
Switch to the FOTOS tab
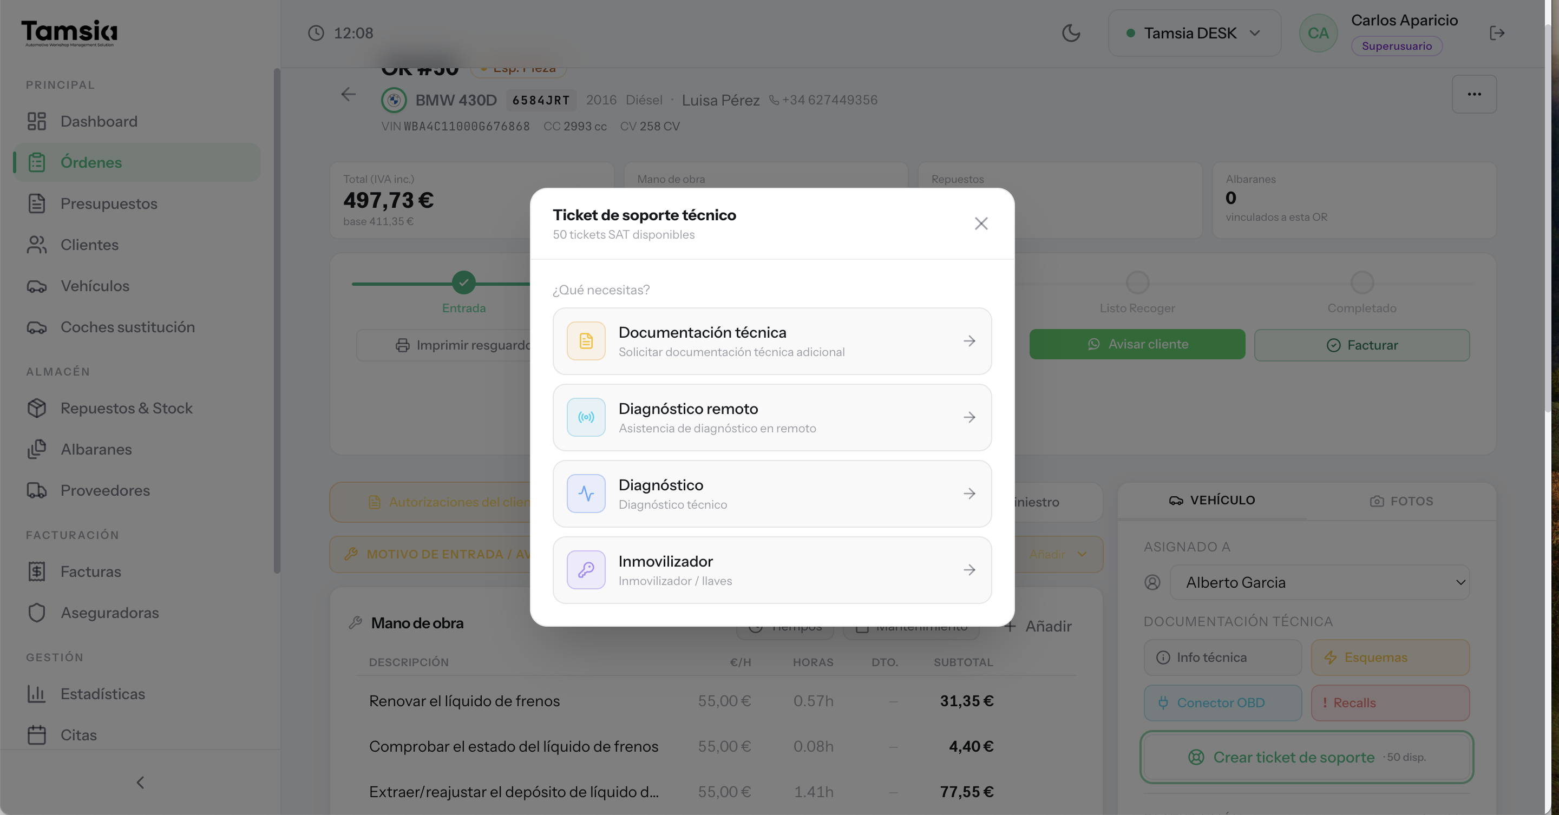[1401, 501]
